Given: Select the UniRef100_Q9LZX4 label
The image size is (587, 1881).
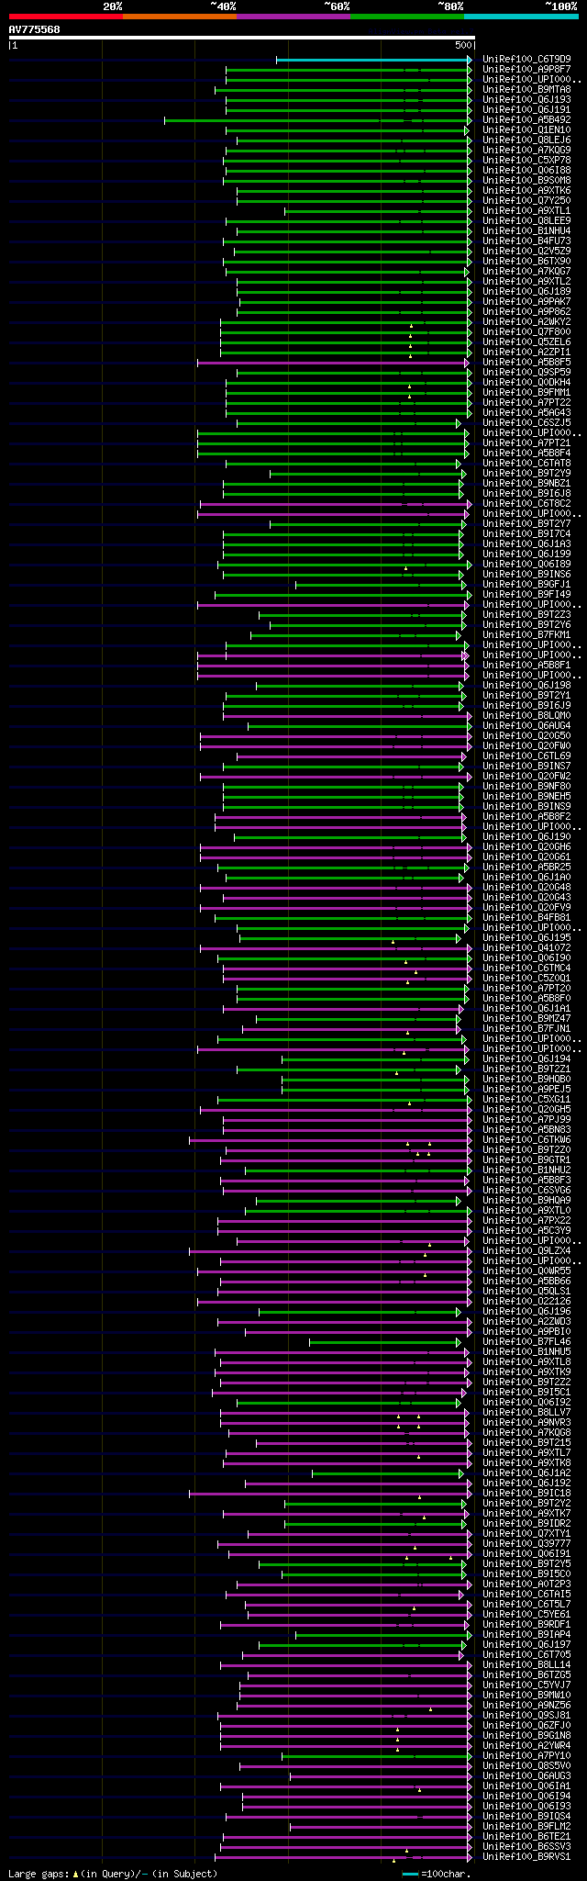Looking at the screenshot, I should tap(526, 1251).
